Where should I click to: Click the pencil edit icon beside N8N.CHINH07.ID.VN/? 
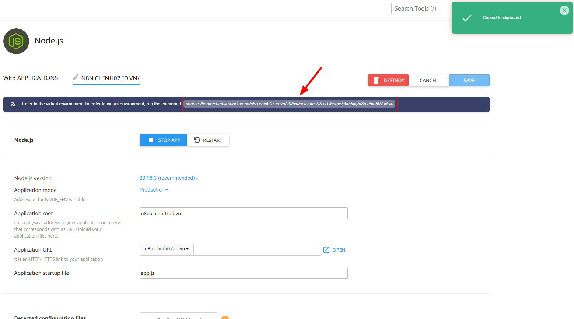tap(76, 77)
